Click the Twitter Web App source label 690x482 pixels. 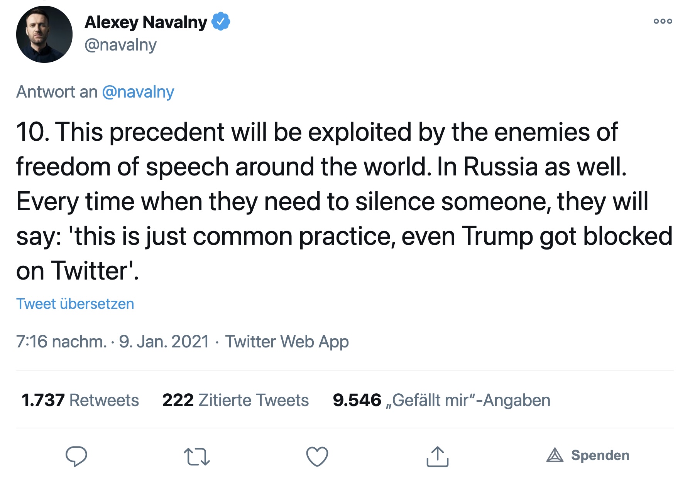click(x=287, y=342)
